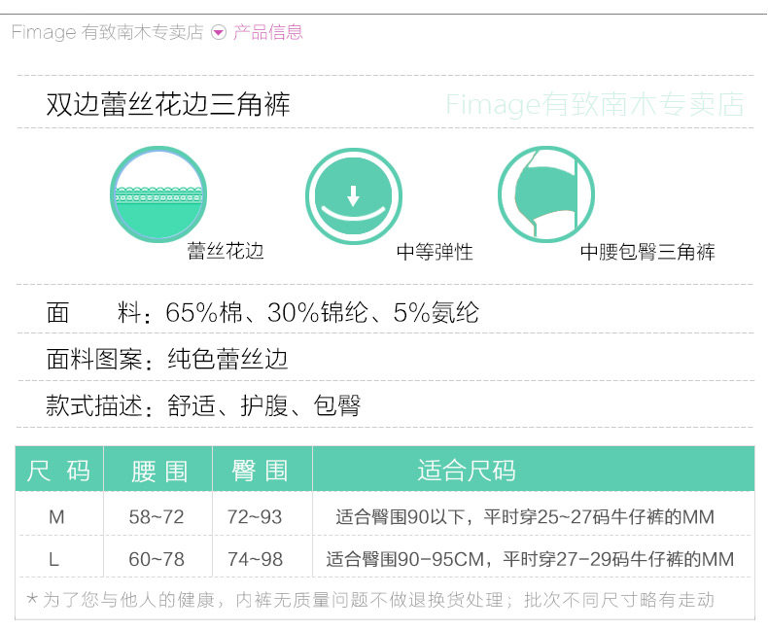768x630 pixels.
Task: Expand the pink dropdown arrow beside 产品信息
Action: coord(219,33)
